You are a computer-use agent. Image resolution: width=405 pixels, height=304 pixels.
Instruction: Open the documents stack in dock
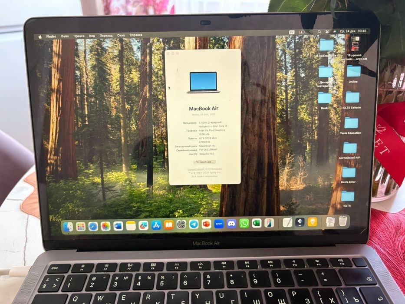point(330,222)
